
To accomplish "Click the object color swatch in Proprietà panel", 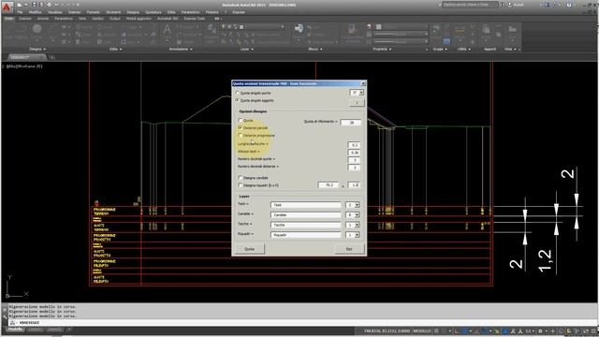I will [378, 27].
